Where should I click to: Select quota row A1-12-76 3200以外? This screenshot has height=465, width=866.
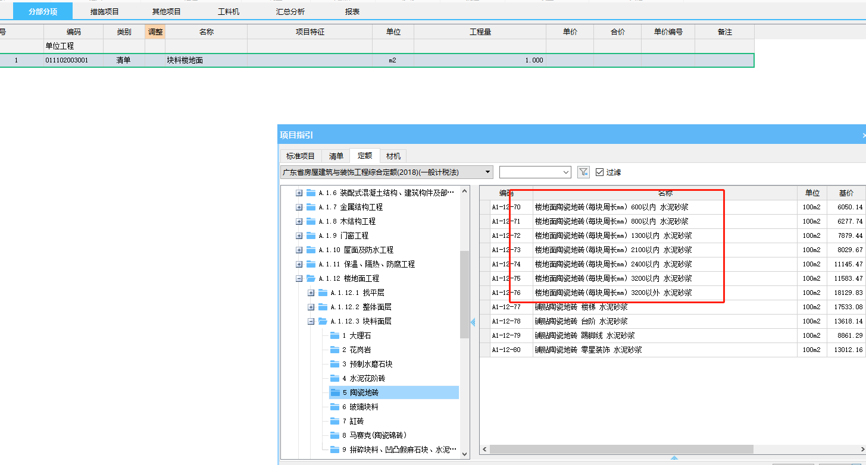pyautogui.click(x=673, y=293)
